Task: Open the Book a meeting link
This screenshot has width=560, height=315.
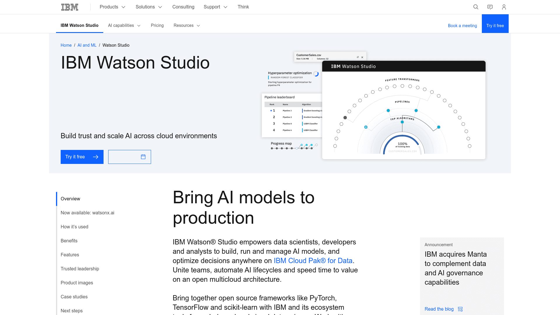Action: click(462, 26)
